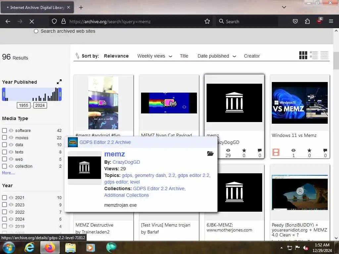List all tabs dropdown arrow
Viewport: 339px width, 254px height.
tap(284, 7)
